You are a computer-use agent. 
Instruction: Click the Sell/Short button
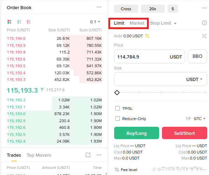[184, 133]
